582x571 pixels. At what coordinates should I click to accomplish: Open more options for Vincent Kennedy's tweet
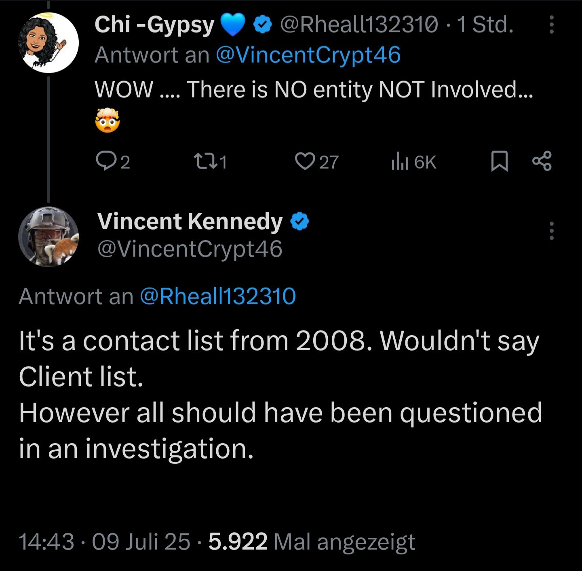(551, 231)
